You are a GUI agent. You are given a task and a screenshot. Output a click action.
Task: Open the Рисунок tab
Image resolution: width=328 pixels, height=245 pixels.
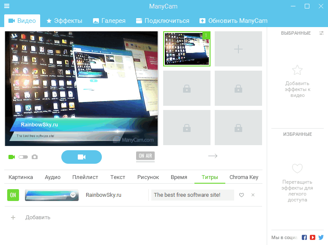[148, 177]
